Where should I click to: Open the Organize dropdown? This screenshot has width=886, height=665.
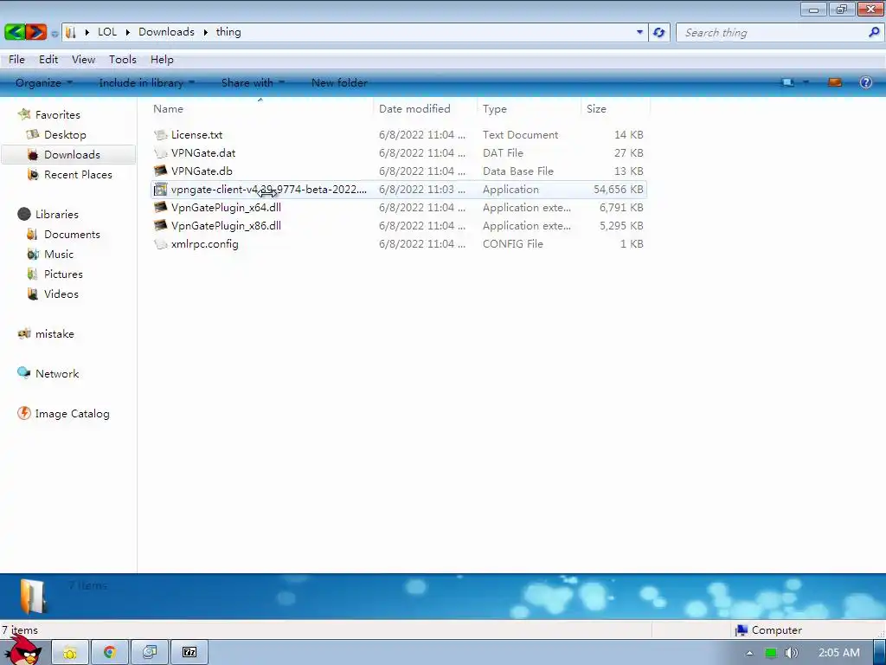pyautogui.click(x=44, y=82)
